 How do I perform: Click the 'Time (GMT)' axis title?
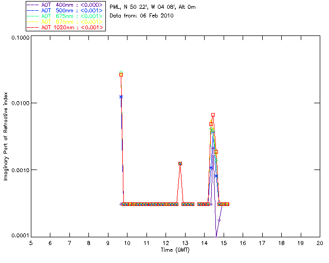point(175,250)
